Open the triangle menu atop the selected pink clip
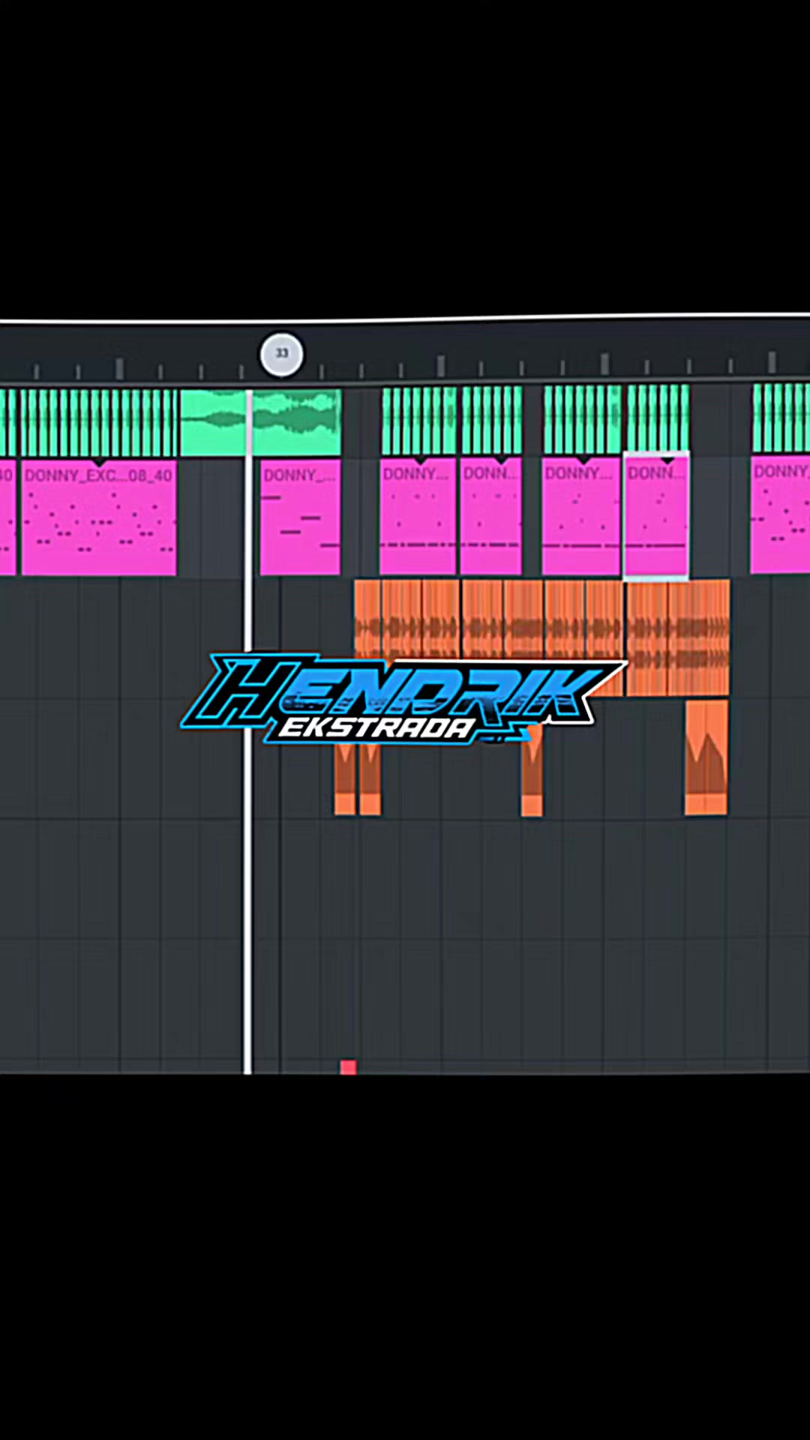Image resolution: width=810 pixels, height=1440 pixels. [x=666, y=459]
